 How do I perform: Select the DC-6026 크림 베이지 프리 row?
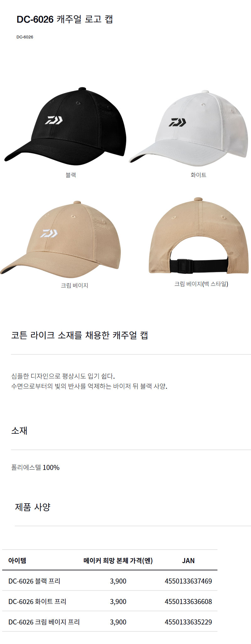coord(110,622)
